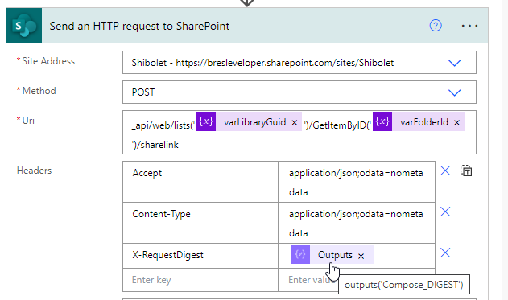508x300 pixels.
Task: Switch Headers to text mode
Action: pyautogui.click(x=466, y=171)
